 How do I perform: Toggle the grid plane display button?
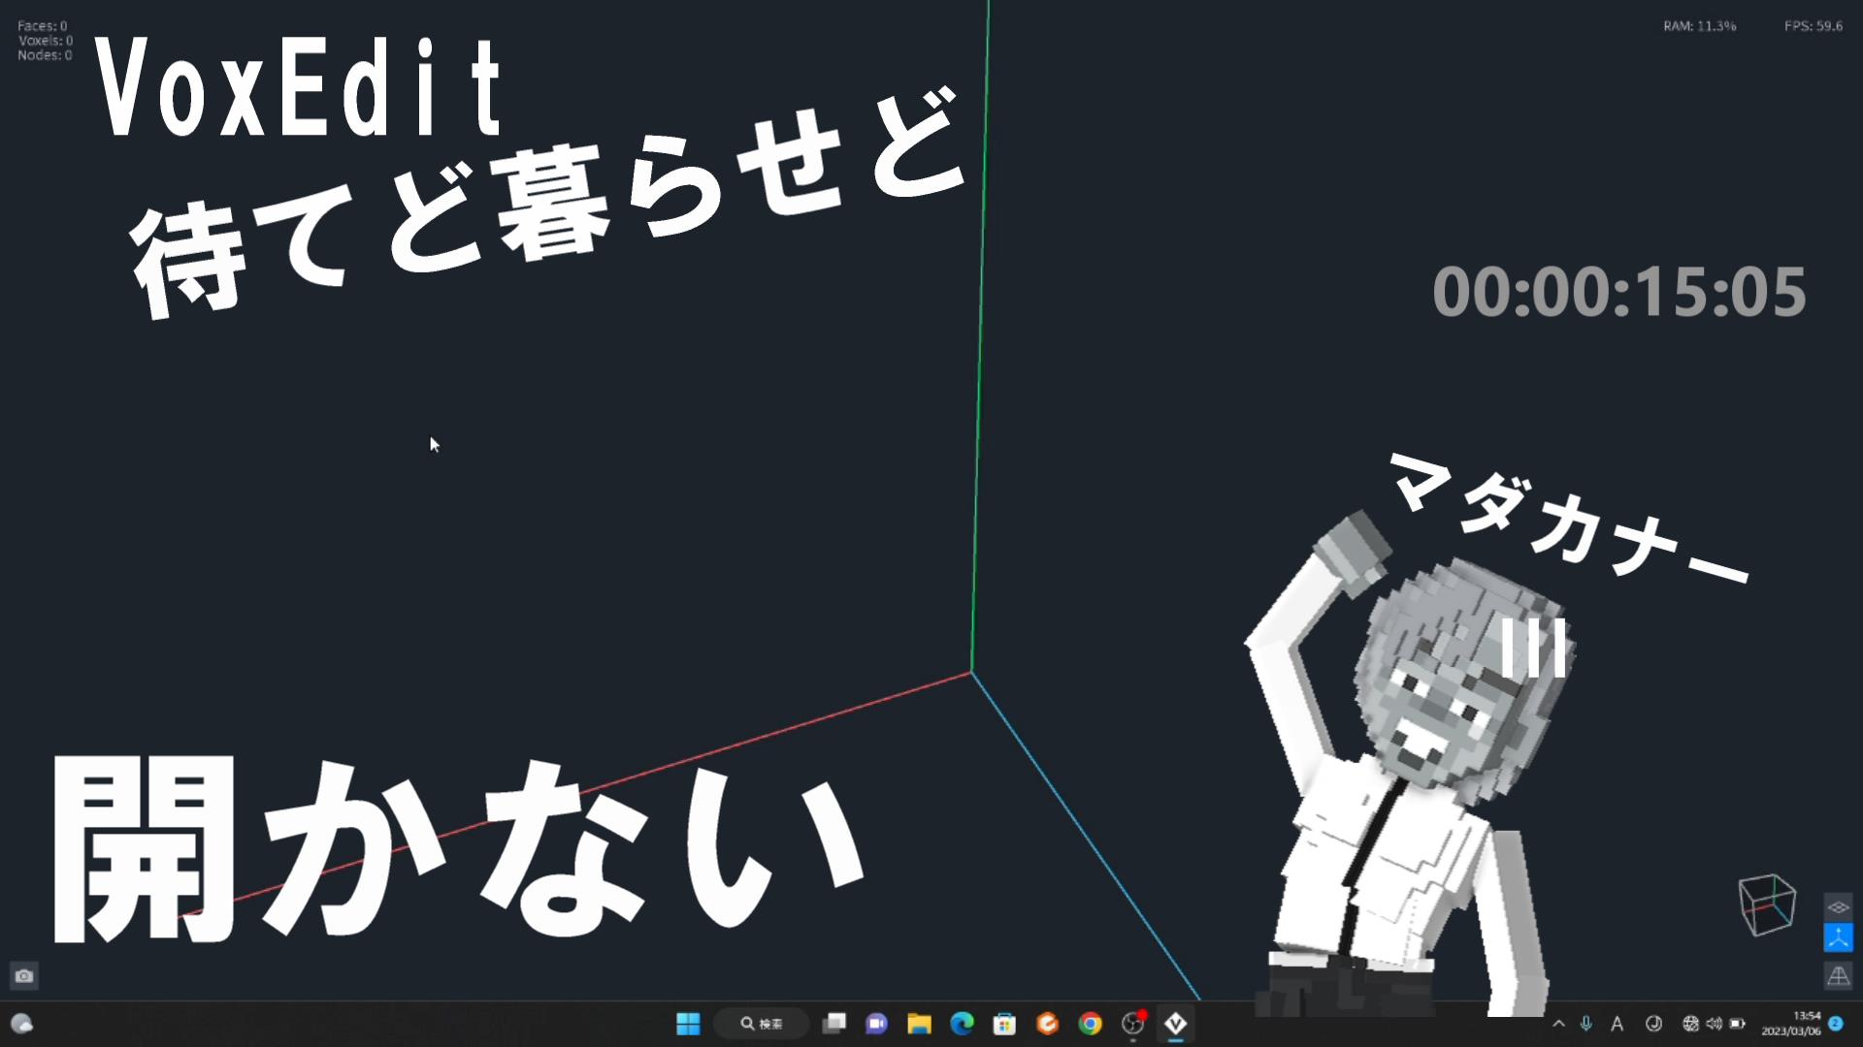pyautogui.click(x=1838, y=907)
